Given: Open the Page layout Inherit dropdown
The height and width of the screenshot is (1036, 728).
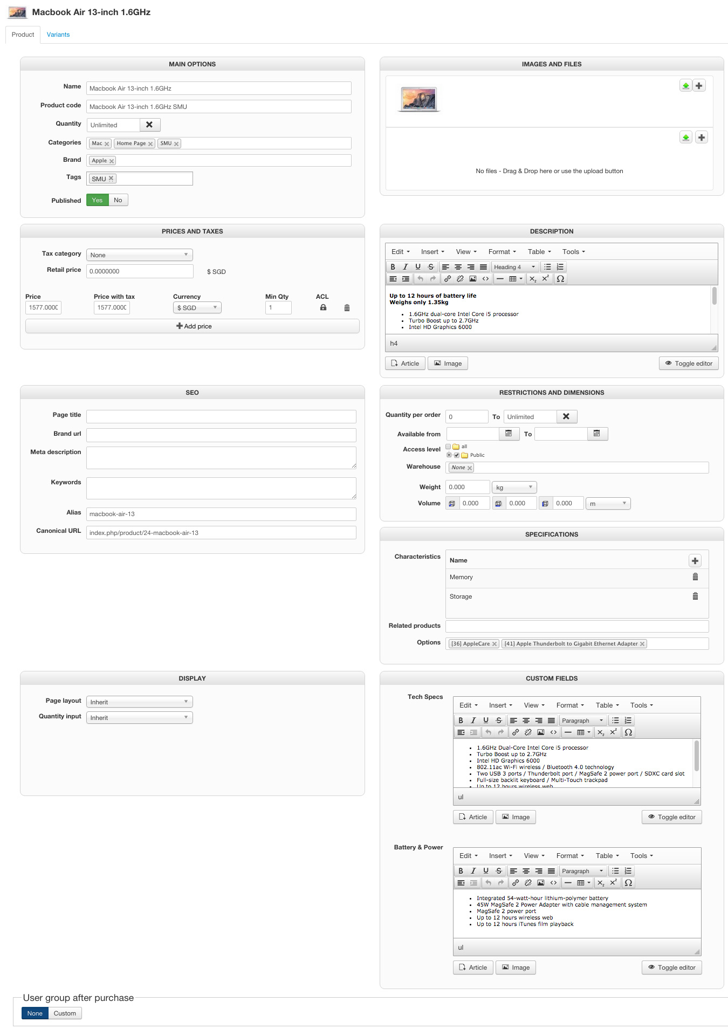Looking at the screenshot, I should click(x=140, y=702).
